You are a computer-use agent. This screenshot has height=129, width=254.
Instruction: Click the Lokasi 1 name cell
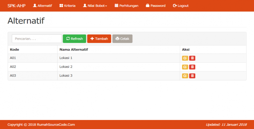[x=119, y=58]
